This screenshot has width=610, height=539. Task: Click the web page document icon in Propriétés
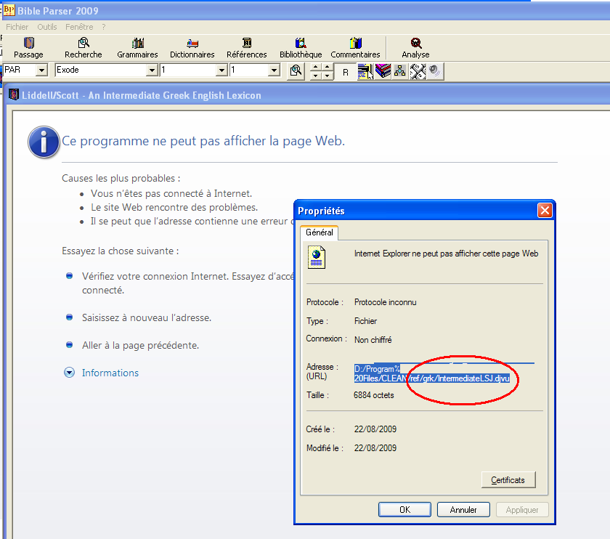coord(317,257)
